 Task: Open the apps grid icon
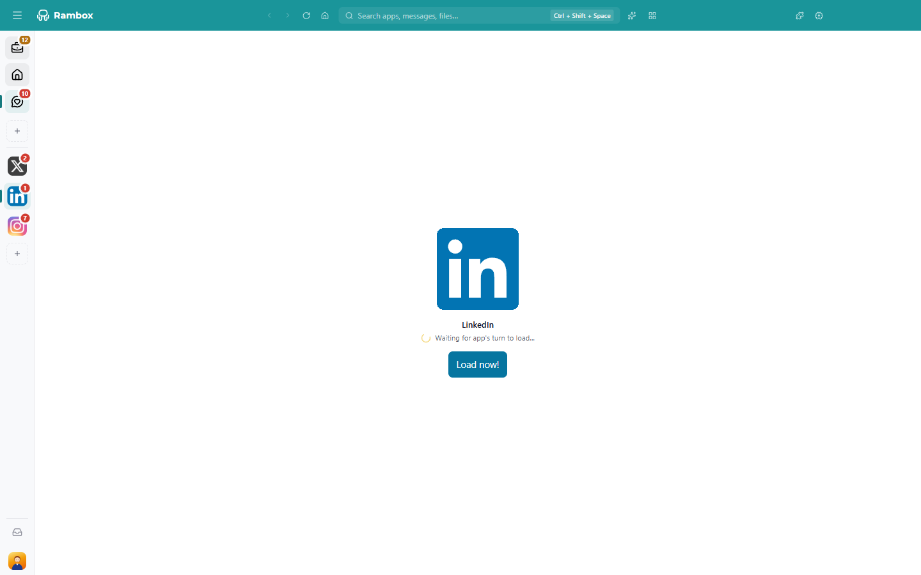click(652, 15)
